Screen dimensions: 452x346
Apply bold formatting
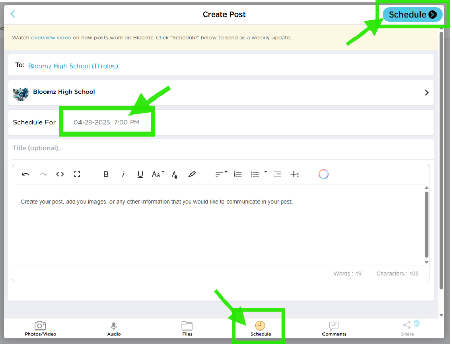pos(106,174)
